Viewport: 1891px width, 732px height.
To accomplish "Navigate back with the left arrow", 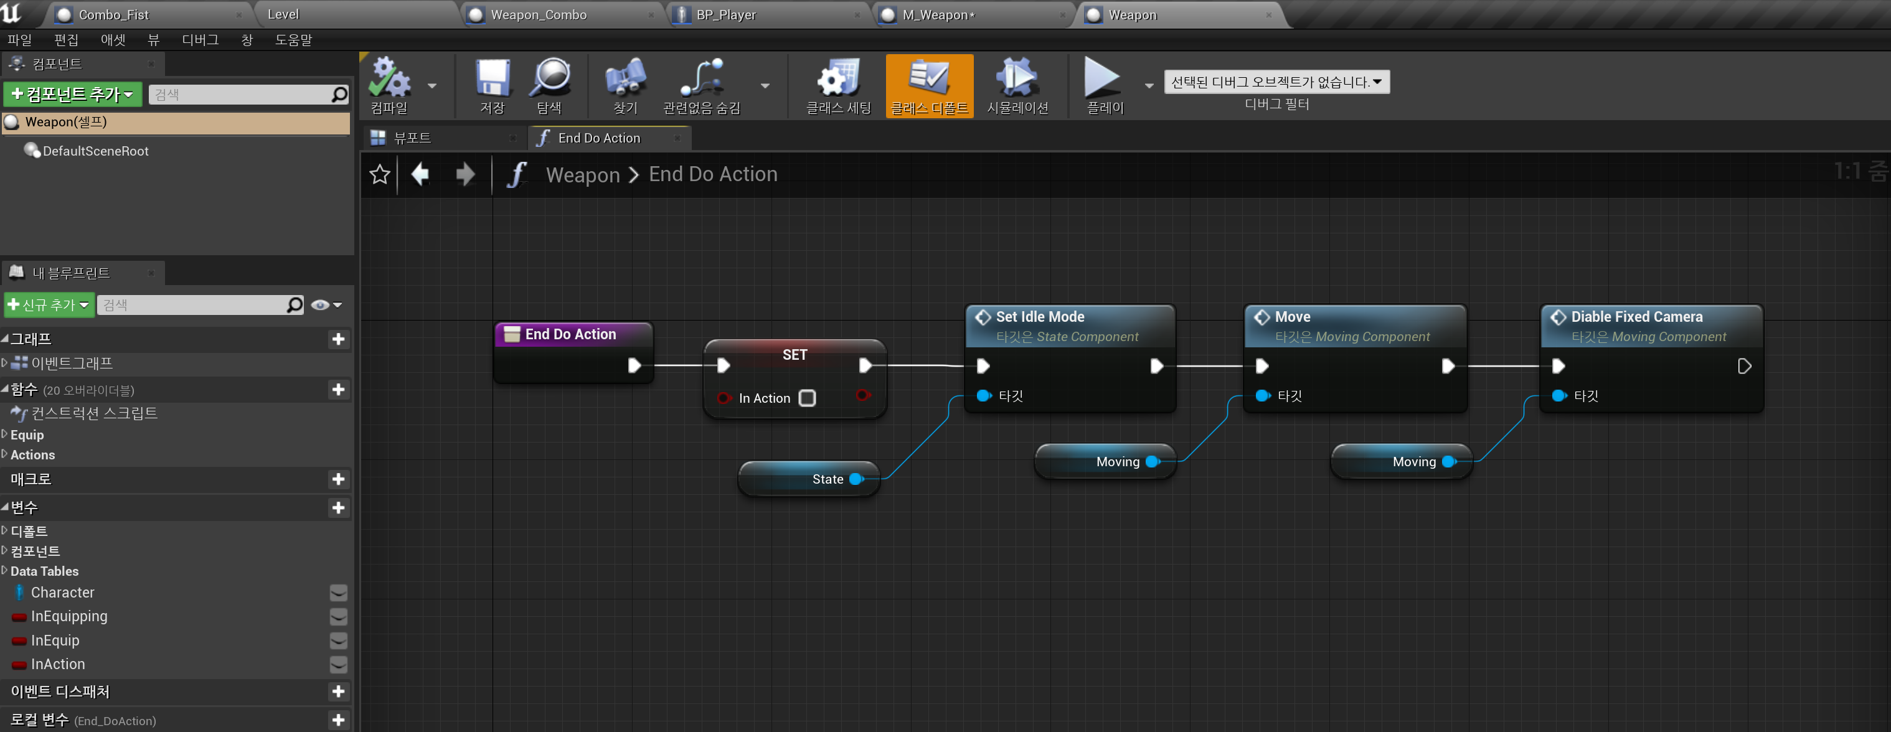I will pos(420,175).
